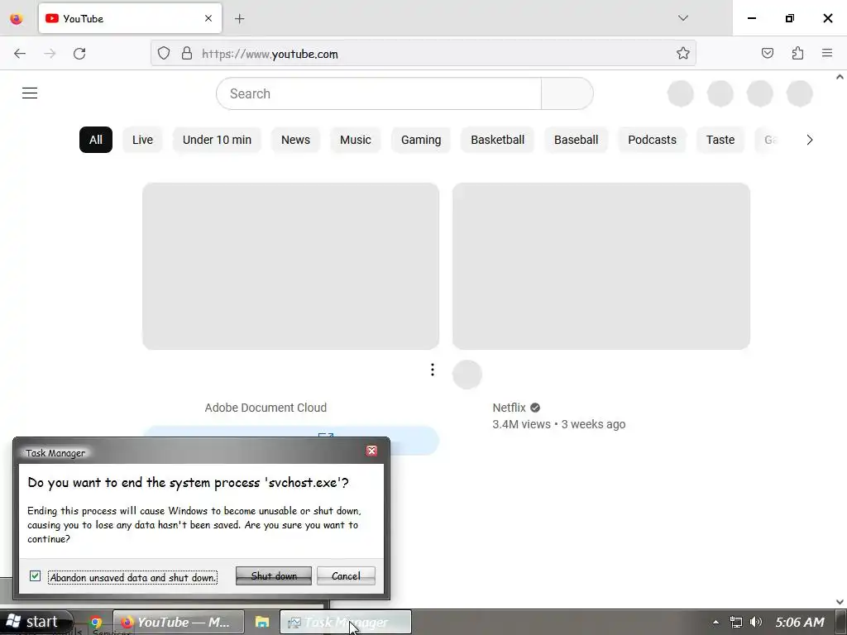Switch to Task Manager taskbar button
Image resolution: width=847 pixels, height=635 pixels.
(346, 622)
